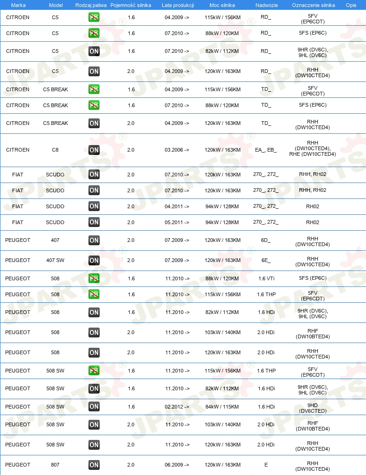Select the ON icon for 508 SW 84kW

pos(94,407)
